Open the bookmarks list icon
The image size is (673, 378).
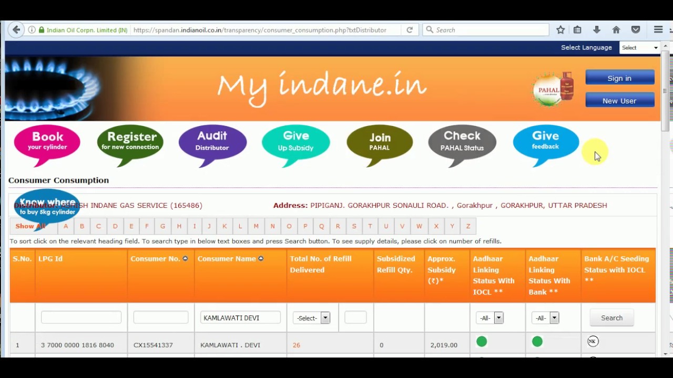point(577,30)
